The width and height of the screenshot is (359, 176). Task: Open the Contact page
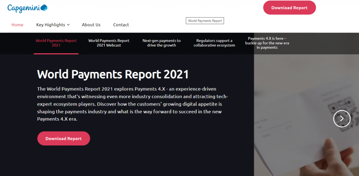coord(121,25)
